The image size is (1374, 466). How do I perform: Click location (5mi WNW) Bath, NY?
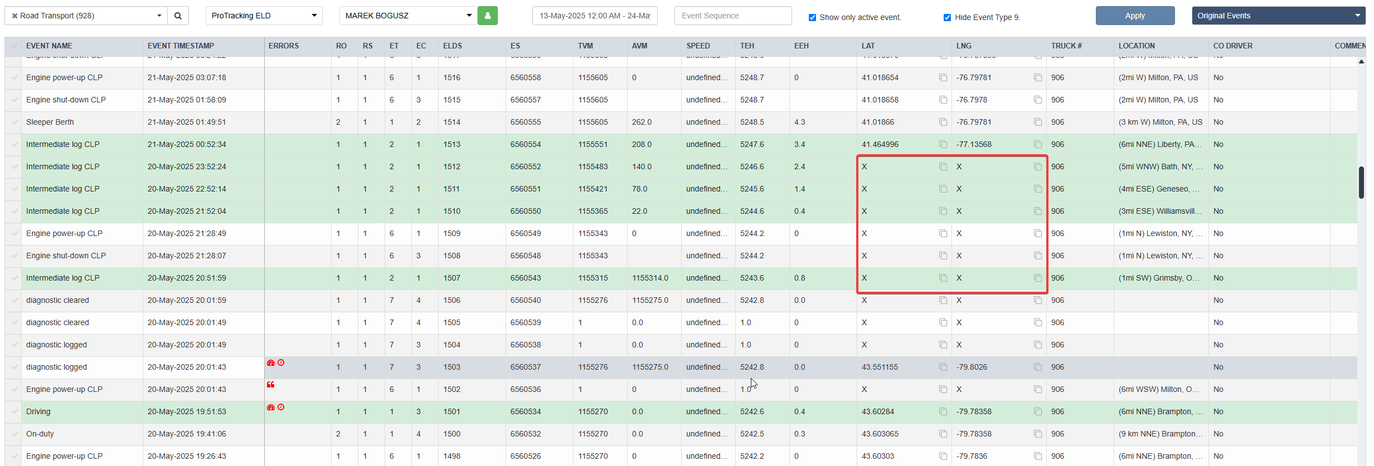(1161, 166)
